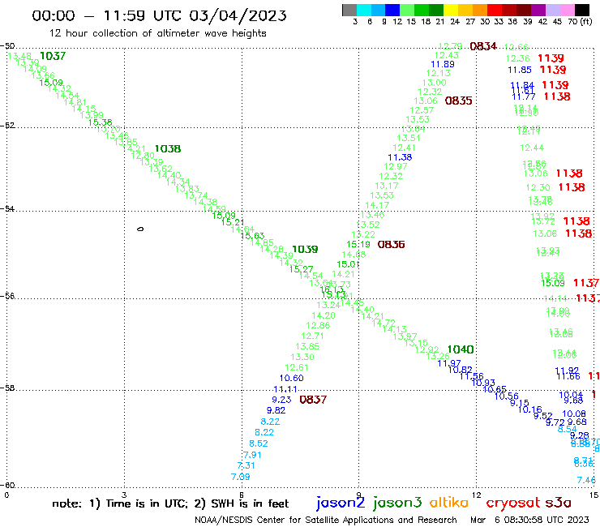Click wave height value '15.63'
Image resolution: width=600 pixels, height=527 pixels.
(252, 236)
